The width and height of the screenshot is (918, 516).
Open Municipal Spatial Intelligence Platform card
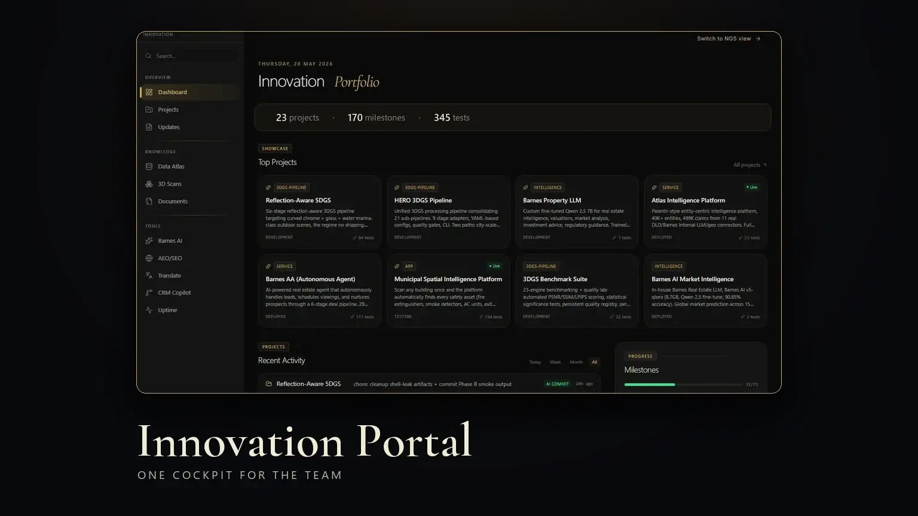point(448,291)
